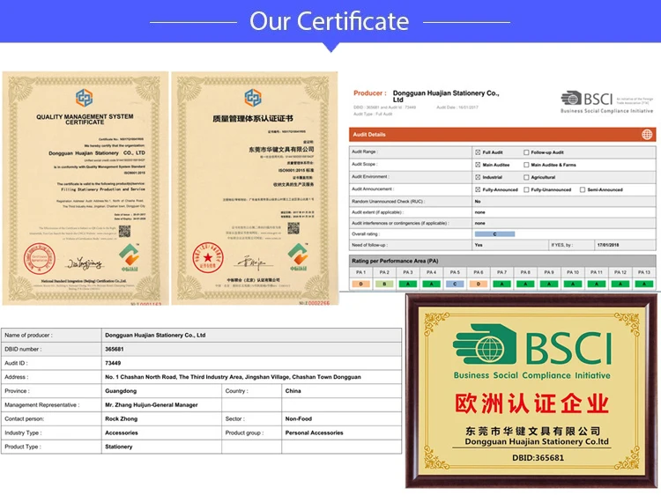Toggle the Industrial checkbox
The height and width of the screenshot is (503, 661).
click(x=478, y=177)
